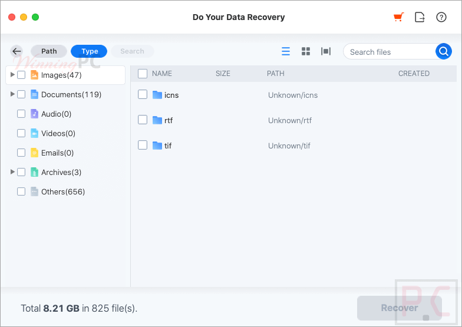Expand the Images tree triangle
Image resolution: width=462 pixels, height=327 pixels.
[12, 74]
